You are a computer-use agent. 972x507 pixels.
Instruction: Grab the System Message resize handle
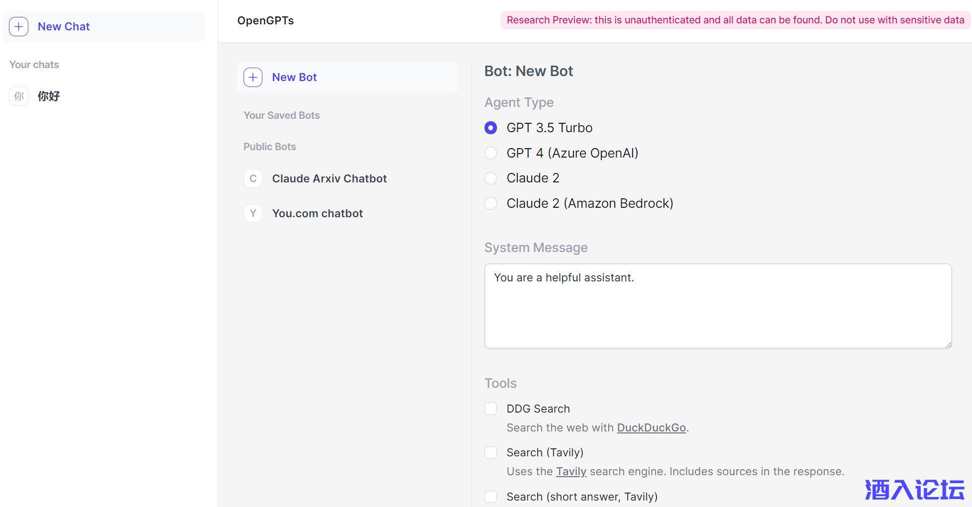(948, 344)
